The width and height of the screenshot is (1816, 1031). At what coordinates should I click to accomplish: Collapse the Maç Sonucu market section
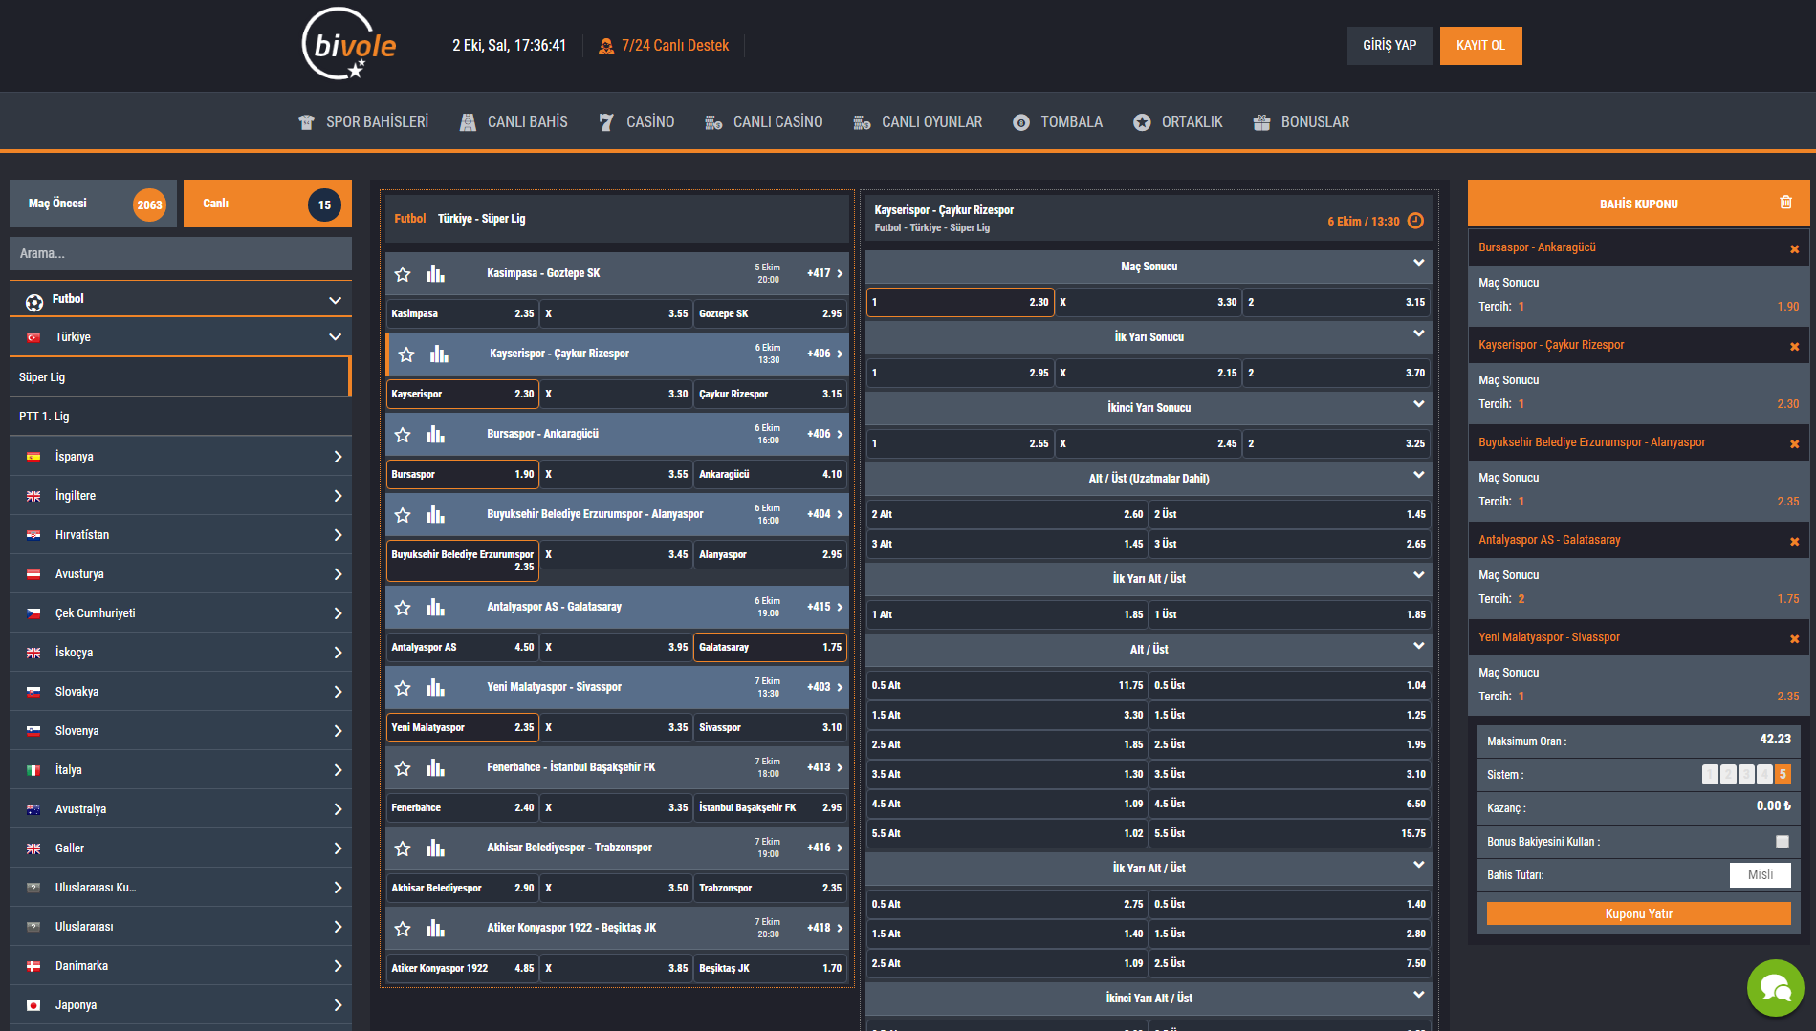1418,264
